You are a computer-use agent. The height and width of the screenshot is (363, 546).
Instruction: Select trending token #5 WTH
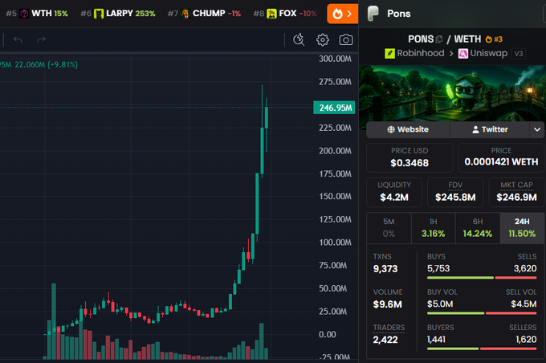coord(37,14)
